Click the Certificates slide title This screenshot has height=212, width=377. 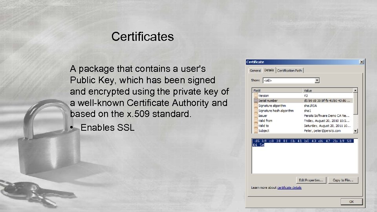[x=142, y=37]
